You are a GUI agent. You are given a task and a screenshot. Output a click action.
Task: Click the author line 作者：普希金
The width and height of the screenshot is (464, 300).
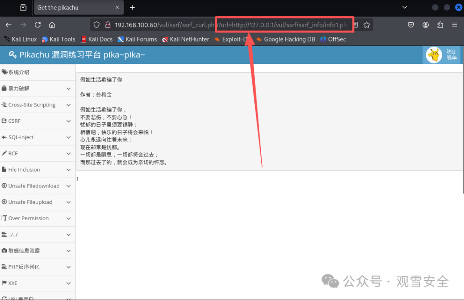click(96, 94)
